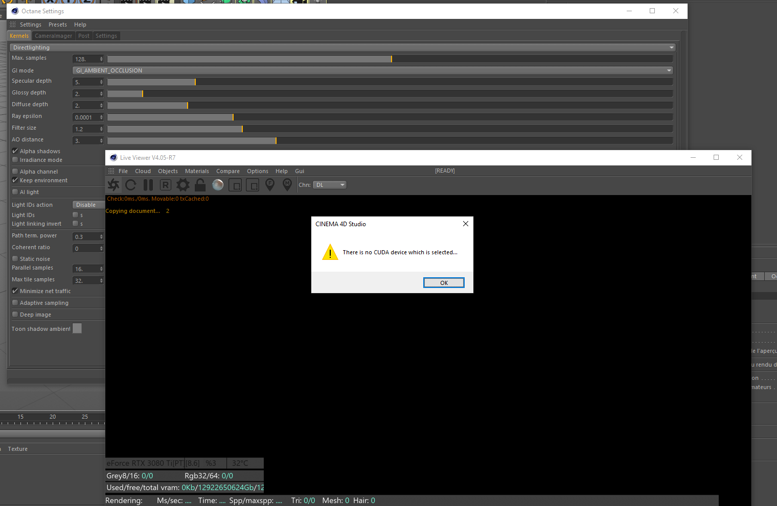Open the GI mode dropdown

[x=373, y=70]
